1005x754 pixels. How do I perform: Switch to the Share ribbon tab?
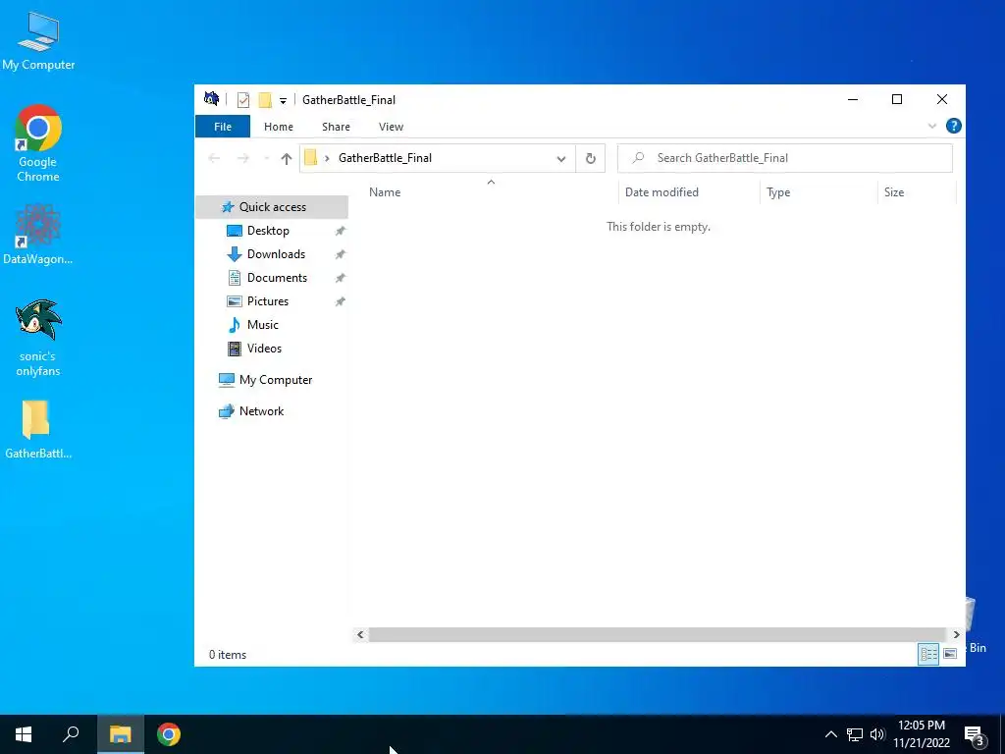pyautogui.click(x=336, y=127)
